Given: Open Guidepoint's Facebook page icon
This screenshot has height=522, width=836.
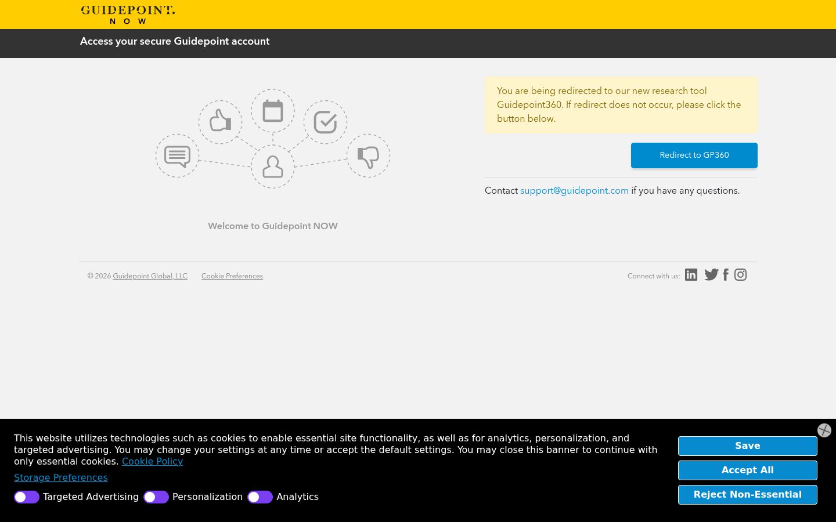Looking at the screenshot, I should [x=726, y=275].
